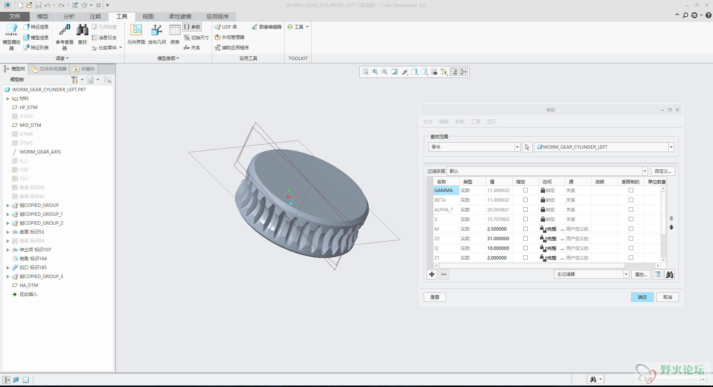Screen dimensions: 713x387
Task: Open the 默认 filter dropdown
Action: tap(645, 171)
